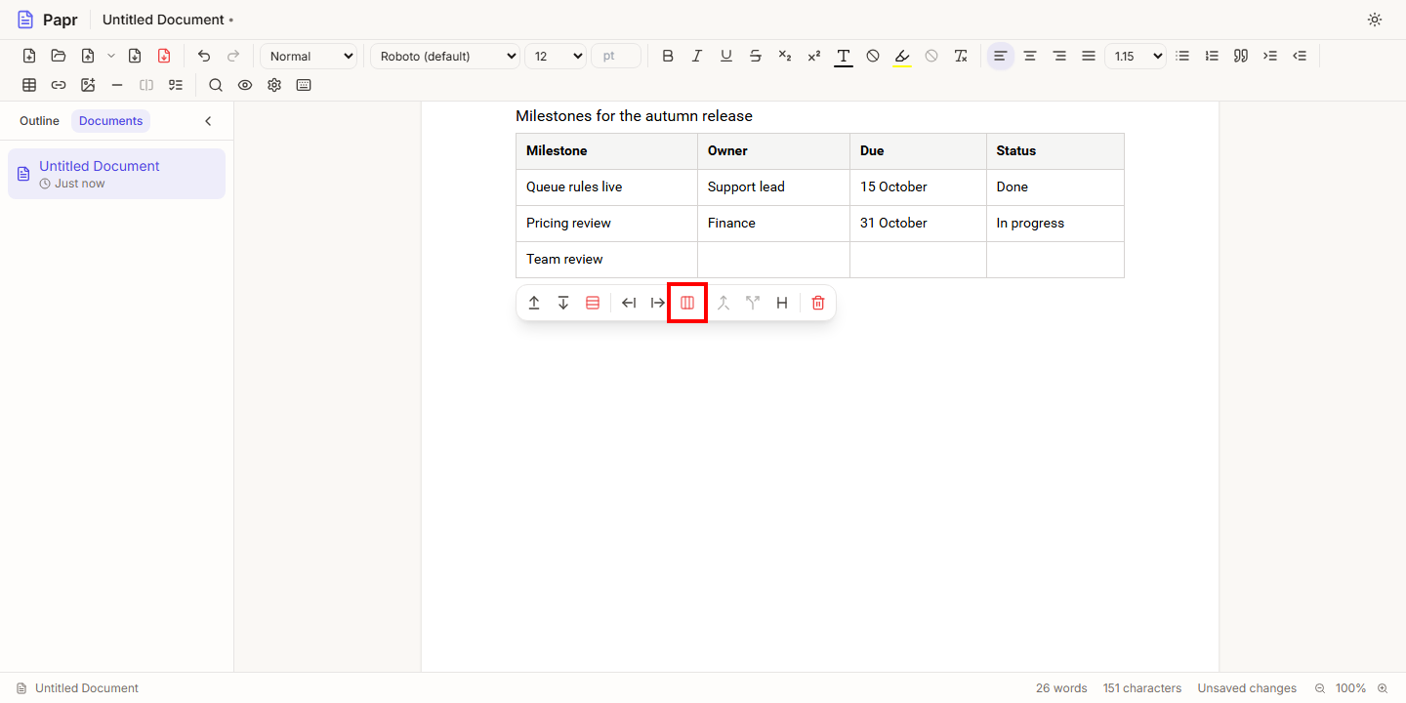Click the "Pricing review" table cell
The width and height of the screenshot is (1406, 703).
(x=606, y=224)
